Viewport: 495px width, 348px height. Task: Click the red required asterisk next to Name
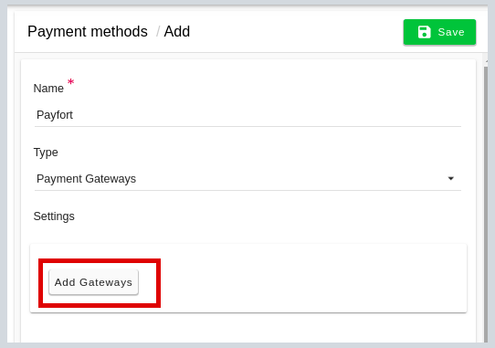[70, 82]
